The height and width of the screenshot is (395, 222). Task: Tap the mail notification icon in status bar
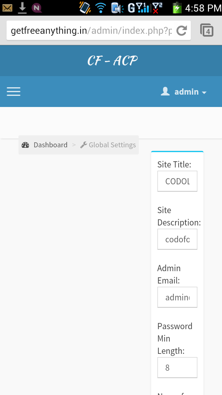[x=7, y=8]
